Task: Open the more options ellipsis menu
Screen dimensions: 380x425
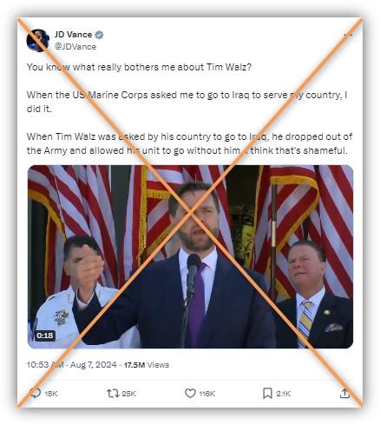Action: tap(348, 35)
